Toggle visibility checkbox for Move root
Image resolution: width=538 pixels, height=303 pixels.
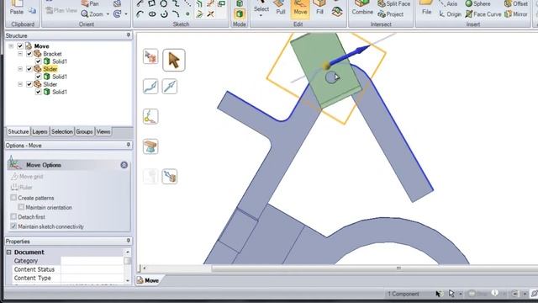[x=20, y=46]
